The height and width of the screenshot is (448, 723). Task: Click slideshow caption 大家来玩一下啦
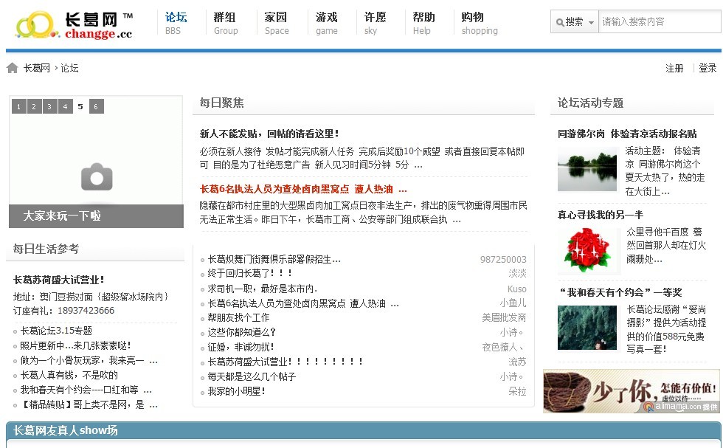click(x=62, y=216)
